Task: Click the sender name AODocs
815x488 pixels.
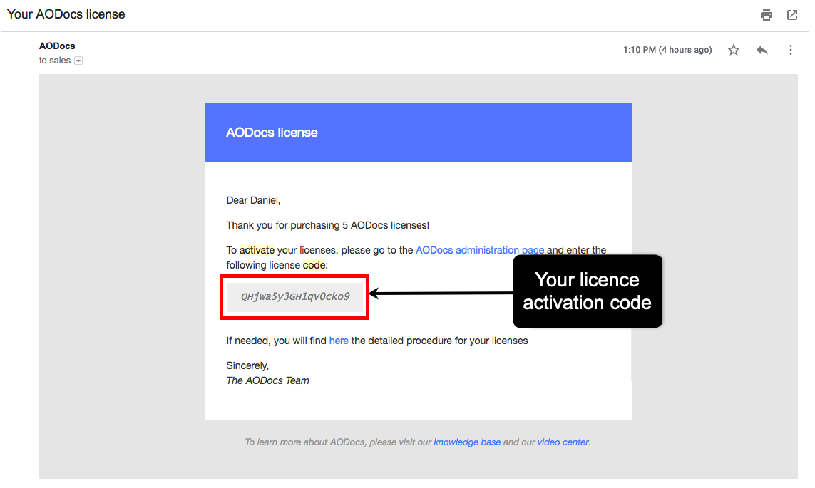Action: [57, 46]
